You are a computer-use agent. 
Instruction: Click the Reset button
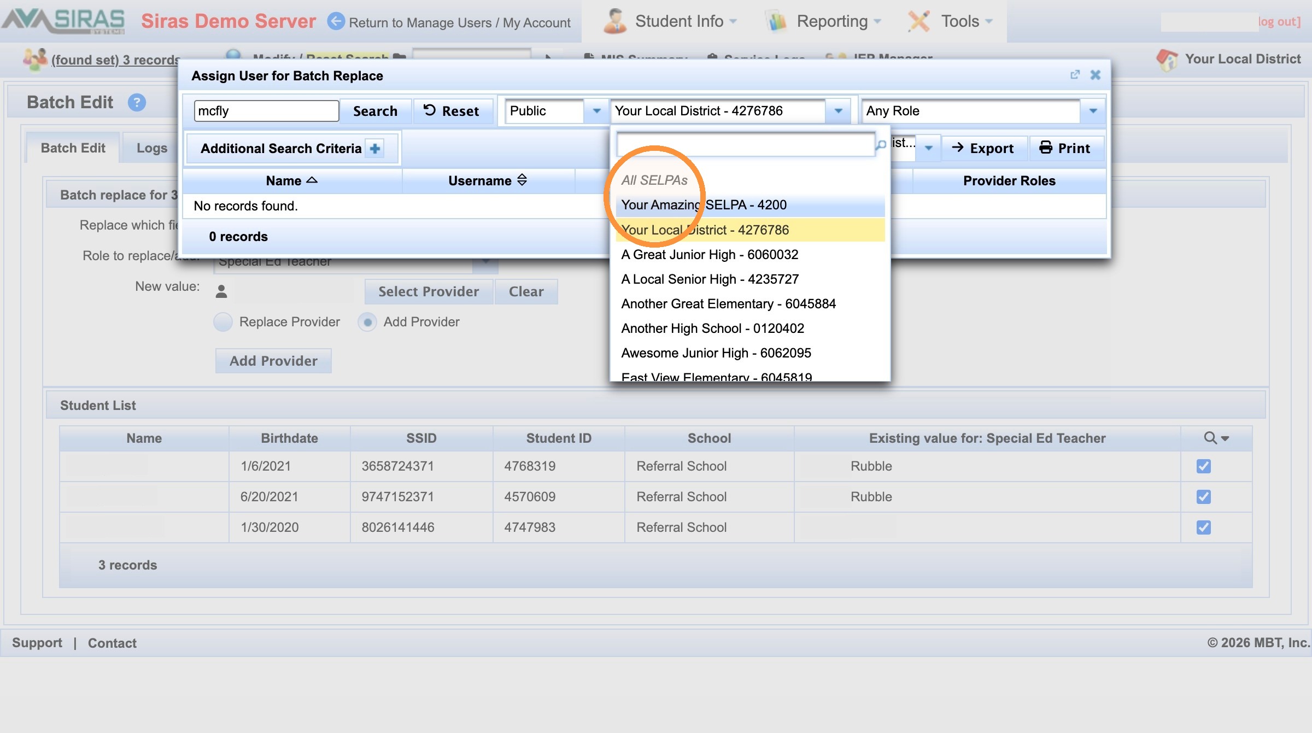pyautogui.click(x=453, y=111)
